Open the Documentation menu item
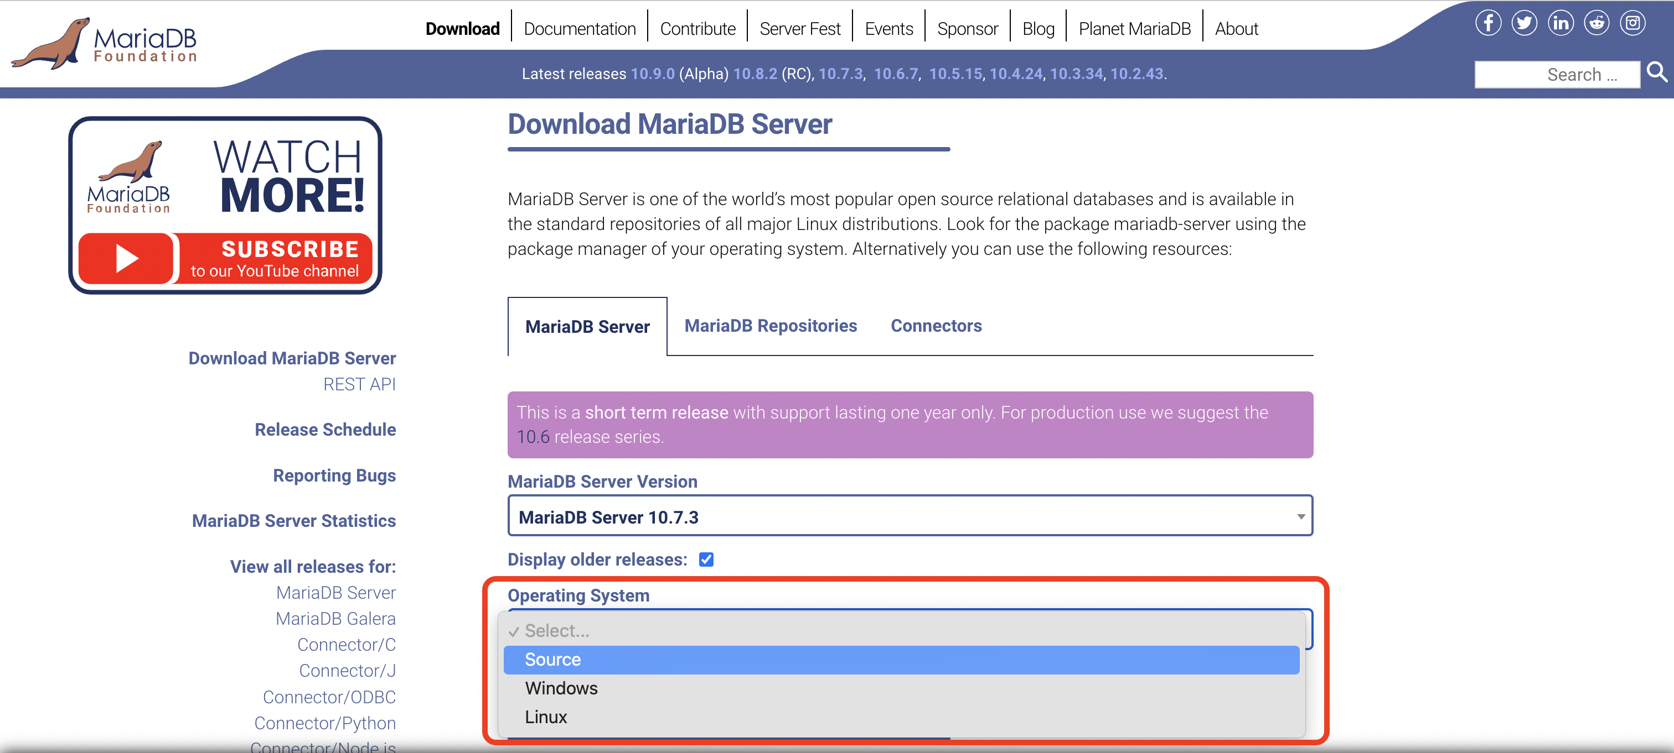This screenshot has width=1674, height=753. (x=579, y=29)
